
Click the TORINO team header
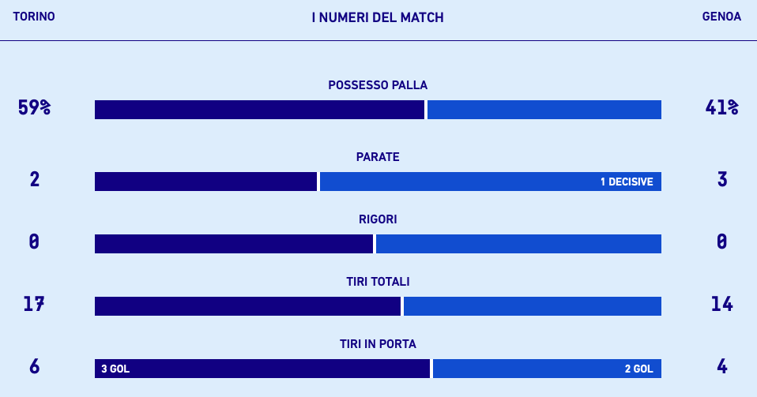(x=34, y=17)
